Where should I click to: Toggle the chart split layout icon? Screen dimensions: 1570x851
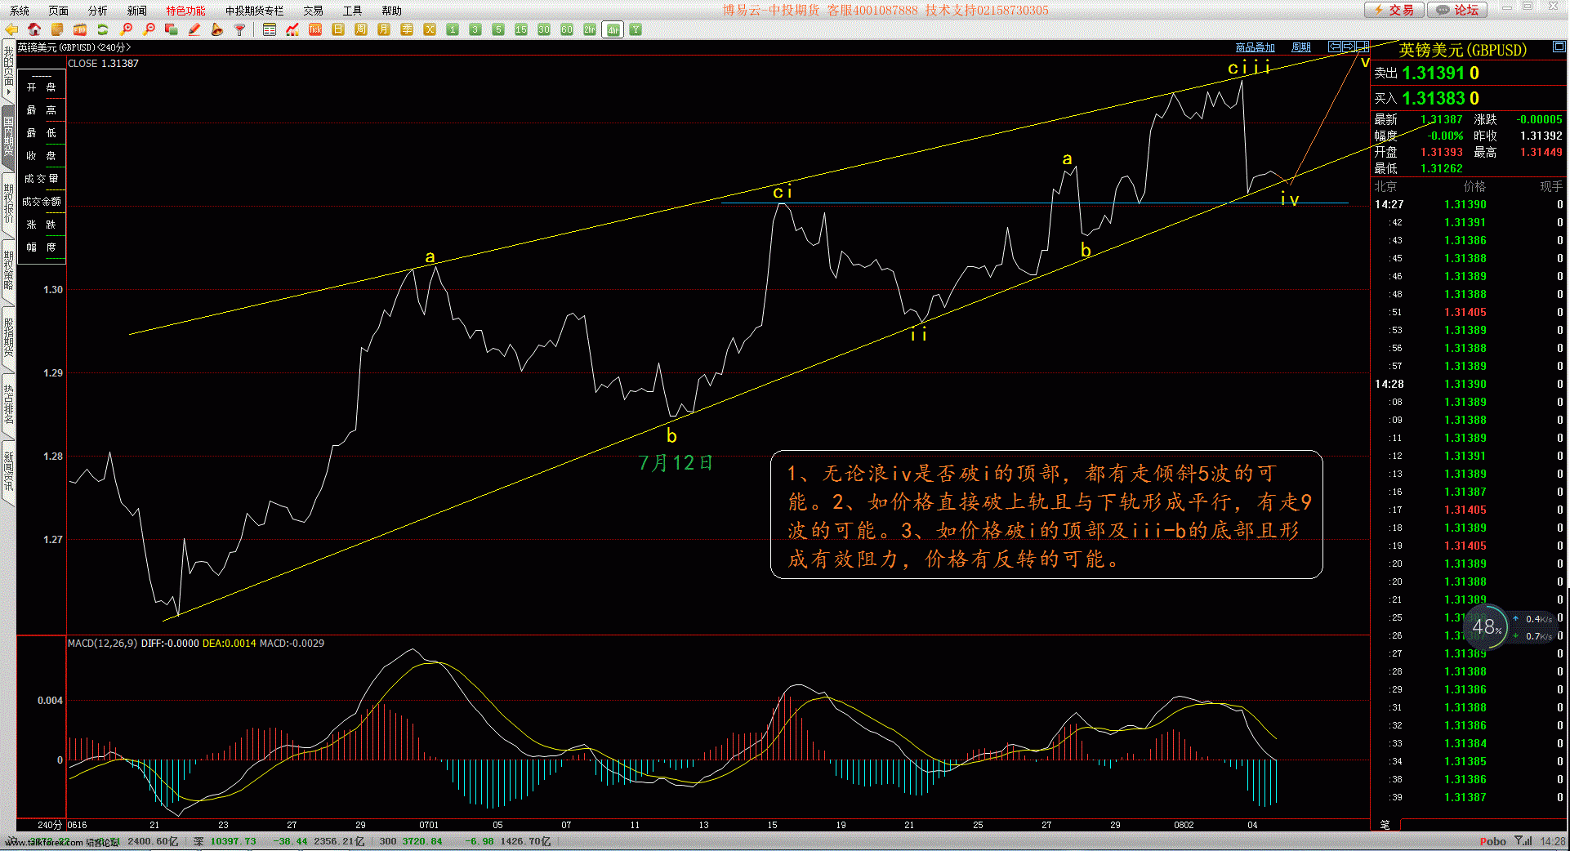(x=1363, y=47)
